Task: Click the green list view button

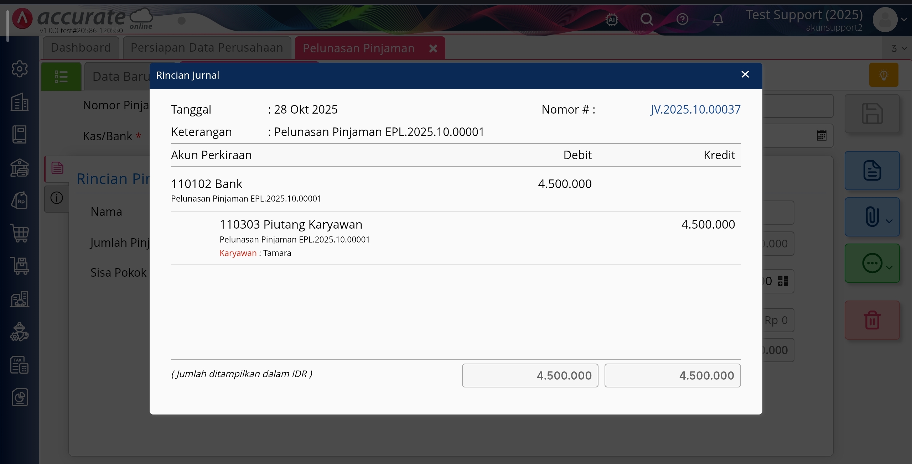Action: coord(61,77)
